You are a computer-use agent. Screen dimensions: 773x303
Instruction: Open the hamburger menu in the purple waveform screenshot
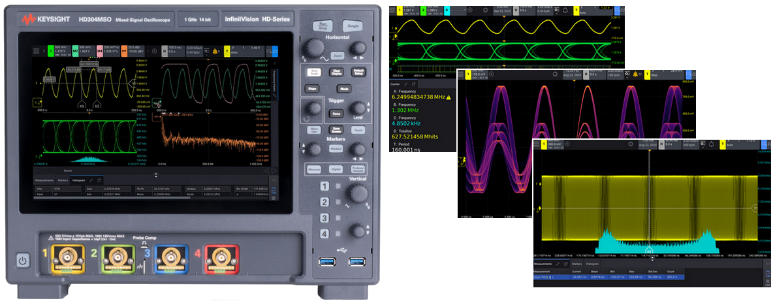(x=461, y=74)
